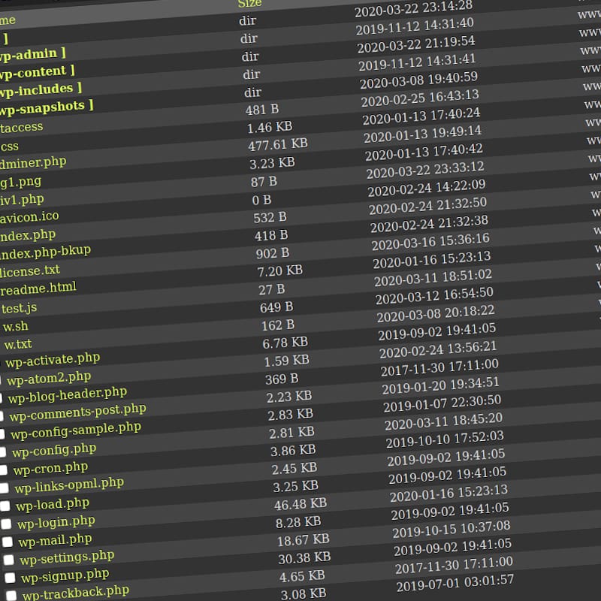Click the timestamp 2019-01-20 19:34:51
Image resolution: width=601 pixels, height=601 pixels.
click(441, 385)
